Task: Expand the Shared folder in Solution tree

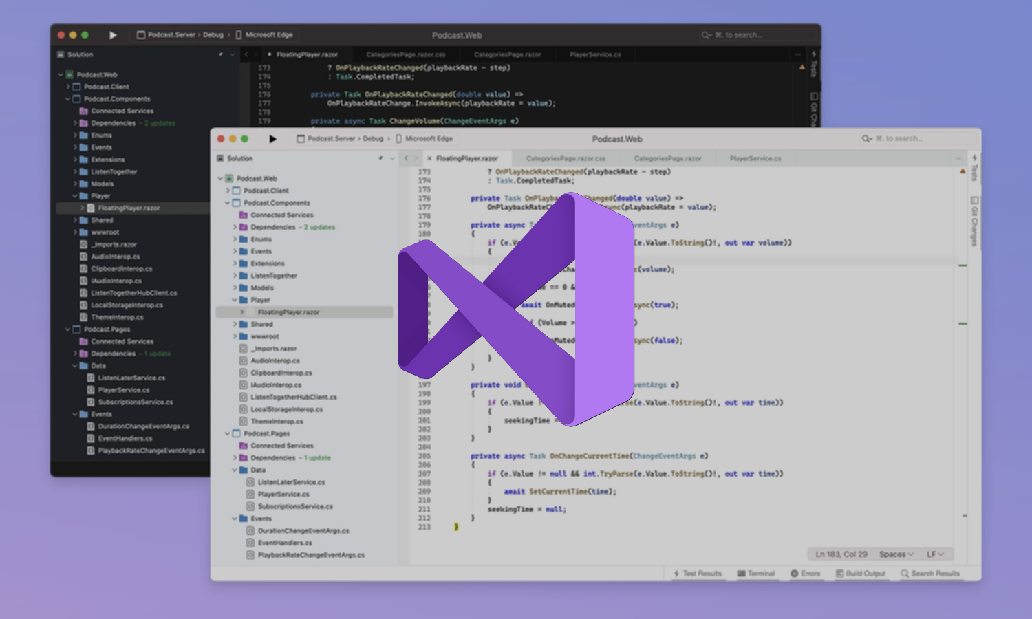Action: 236,324
